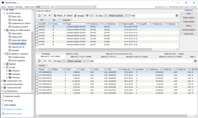
Task: Click the document icon beside upper search field
Action: click(x=177, y=15)
